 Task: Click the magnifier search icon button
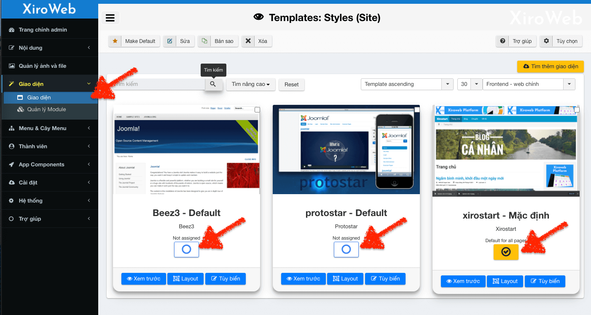213,84
